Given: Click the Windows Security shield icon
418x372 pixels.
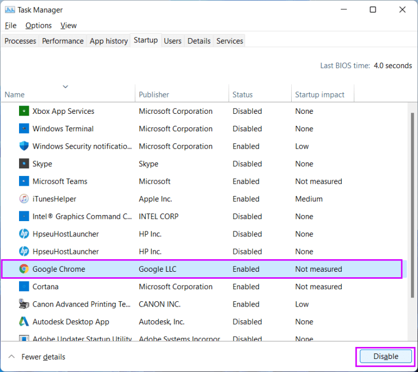Looking at the screenshot, I should tap(24, 146).
